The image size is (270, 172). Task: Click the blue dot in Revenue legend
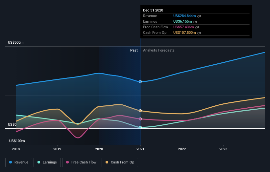pyautogui.click(x=11, y=162)
